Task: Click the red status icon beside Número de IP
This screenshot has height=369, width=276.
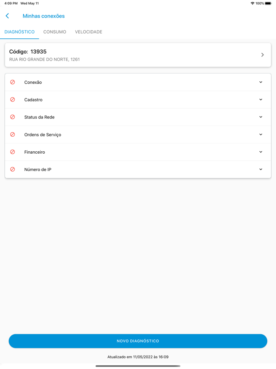Action: click(13, 169)
